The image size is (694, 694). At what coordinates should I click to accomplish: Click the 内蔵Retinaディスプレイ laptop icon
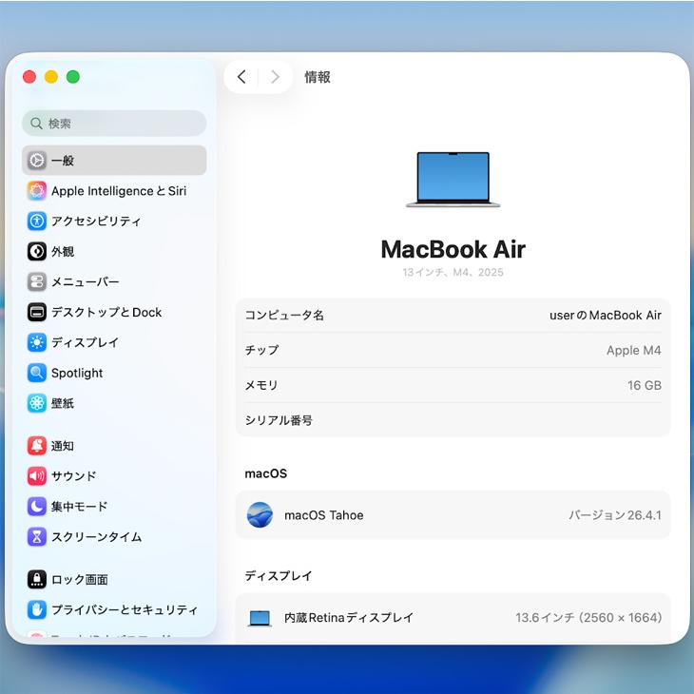pyautogui.click(x=260, y=618)
